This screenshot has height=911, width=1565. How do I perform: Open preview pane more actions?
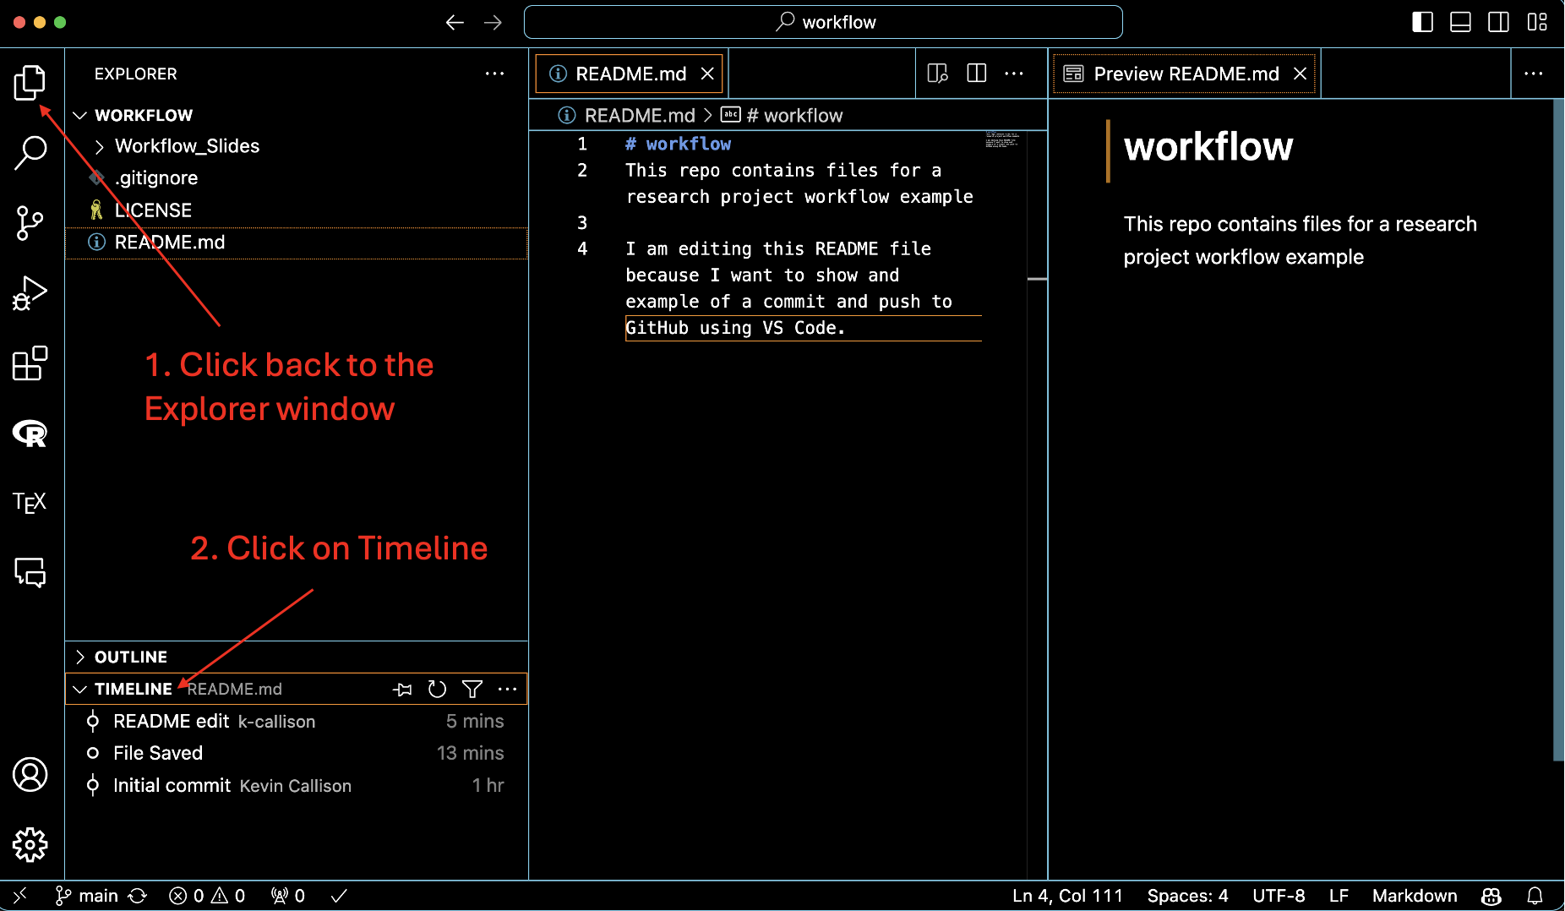(1534, 74)
